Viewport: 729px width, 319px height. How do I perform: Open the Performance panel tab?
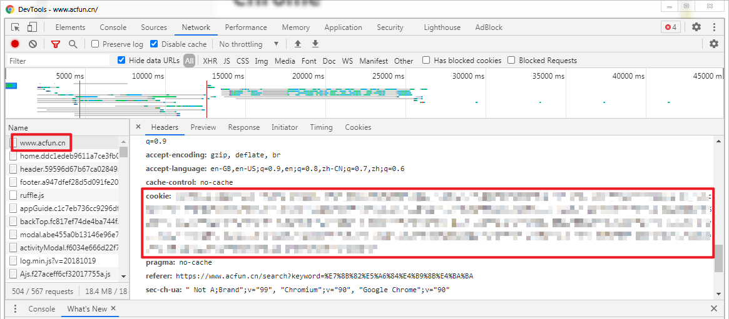(246, 27)
